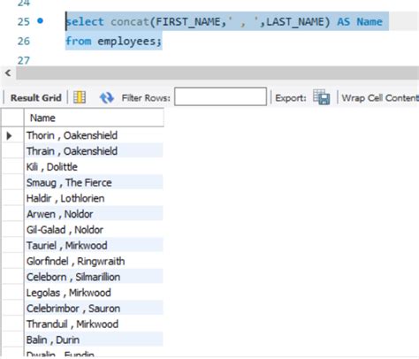The height and width of the screenshot is (359, 419).
Task: Click the current row arrow indicator
Action: 9,135
